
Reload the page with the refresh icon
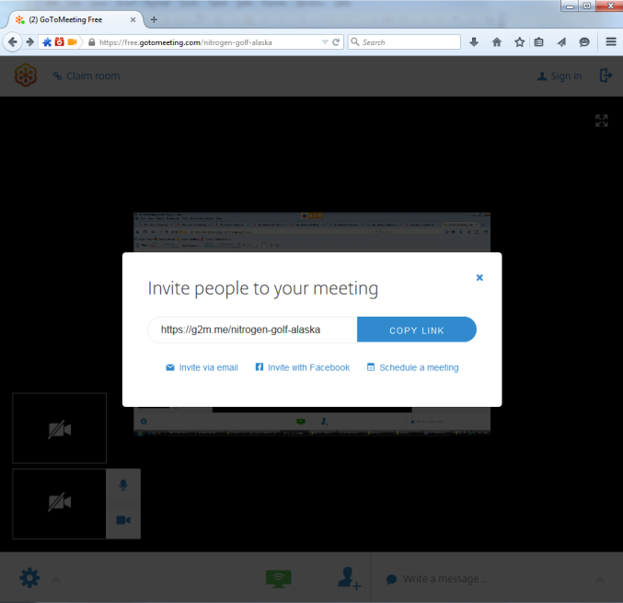pyautogui.click(x=336, y=42)
